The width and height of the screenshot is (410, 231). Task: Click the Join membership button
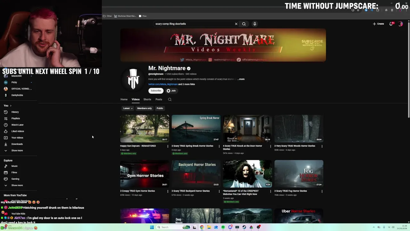171,91
